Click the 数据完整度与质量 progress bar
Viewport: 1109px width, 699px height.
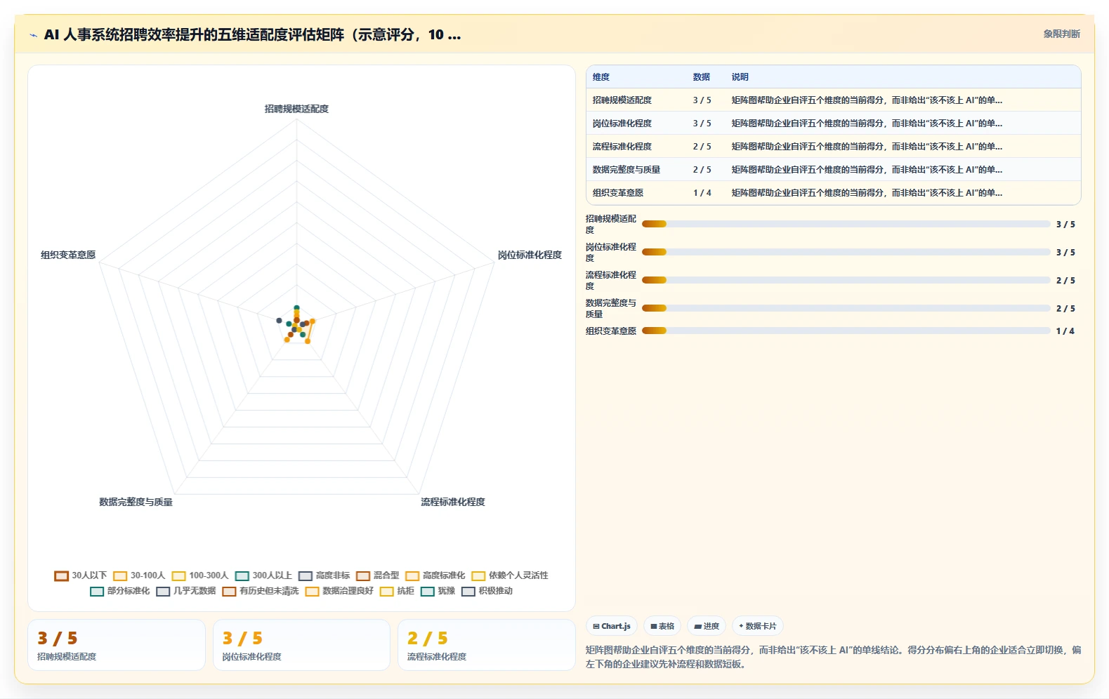pos(846,309)
